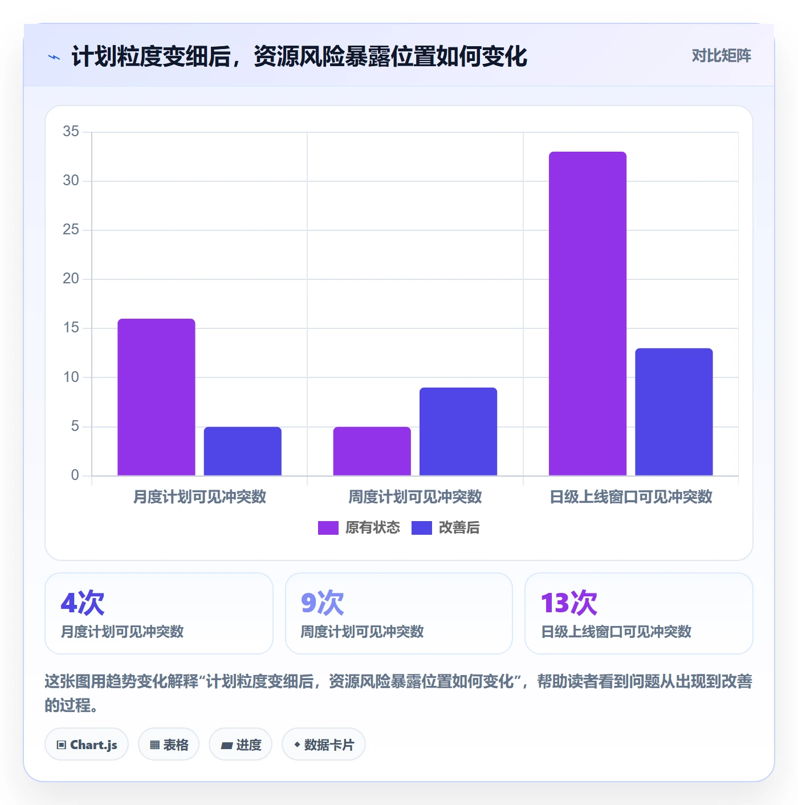
Task: Toggle the 改善后 blue legend swatch
Action: pos(421,528)
